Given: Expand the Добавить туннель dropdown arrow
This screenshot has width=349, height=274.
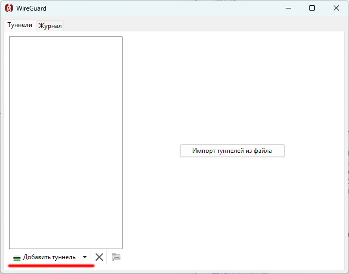Looking at the screenshot, I should pyautogui.click(x=84, y=257).
